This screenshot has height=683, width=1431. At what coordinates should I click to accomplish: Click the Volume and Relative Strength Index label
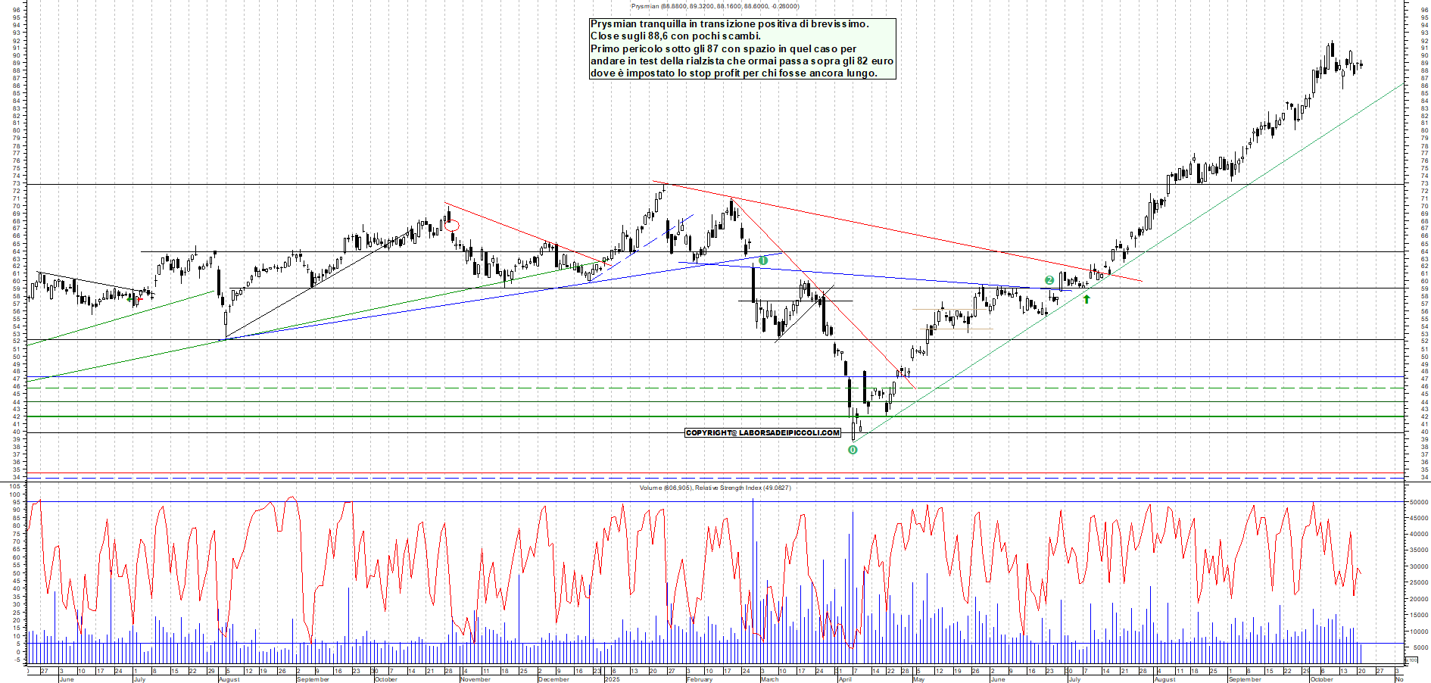715,488
